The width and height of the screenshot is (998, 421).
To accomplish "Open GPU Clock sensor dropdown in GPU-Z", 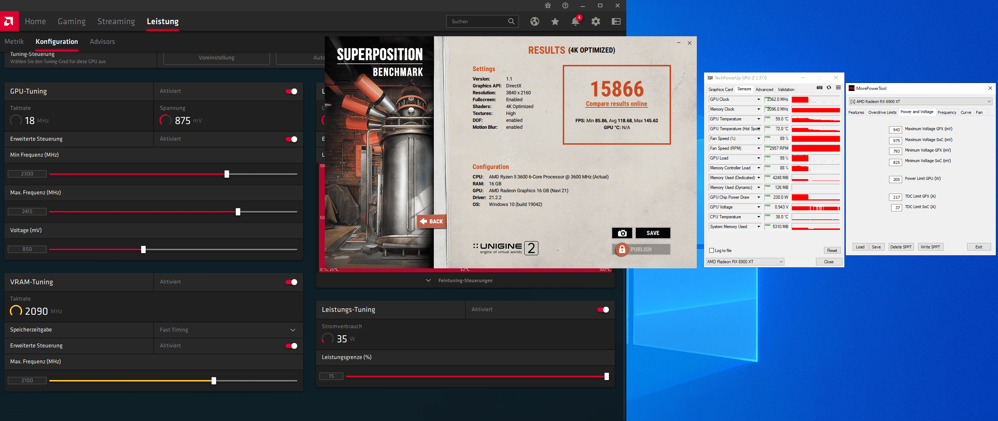I will 759,99.
